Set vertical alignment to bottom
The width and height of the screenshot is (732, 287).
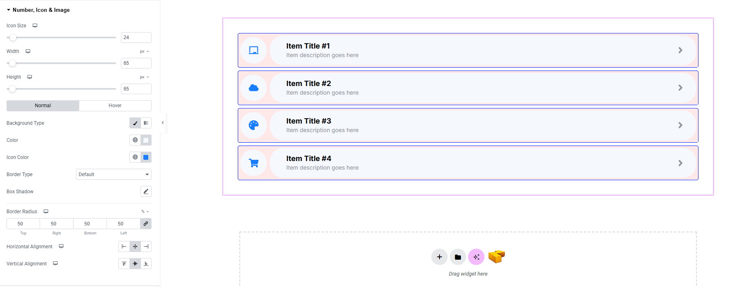(x=146, y=264)
